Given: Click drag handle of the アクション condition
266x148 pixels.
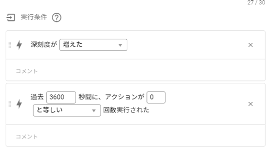Looking at the screenshot, I should coord(10,104).
